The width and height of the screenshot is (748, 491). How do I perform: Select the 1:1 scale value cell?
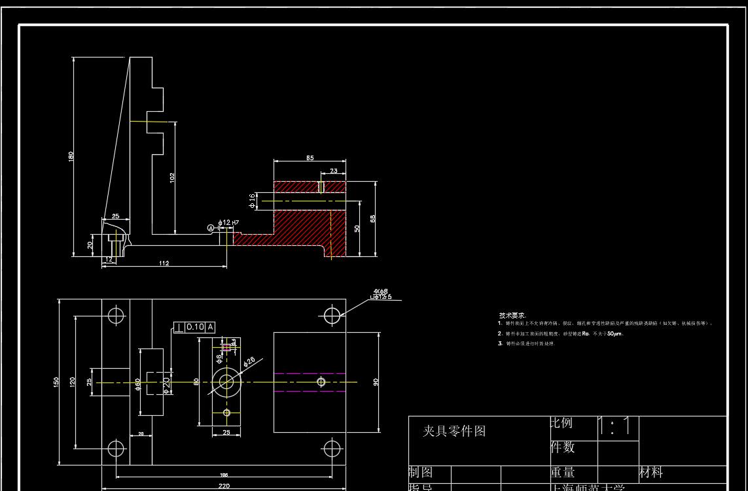(x=618, y=428)
